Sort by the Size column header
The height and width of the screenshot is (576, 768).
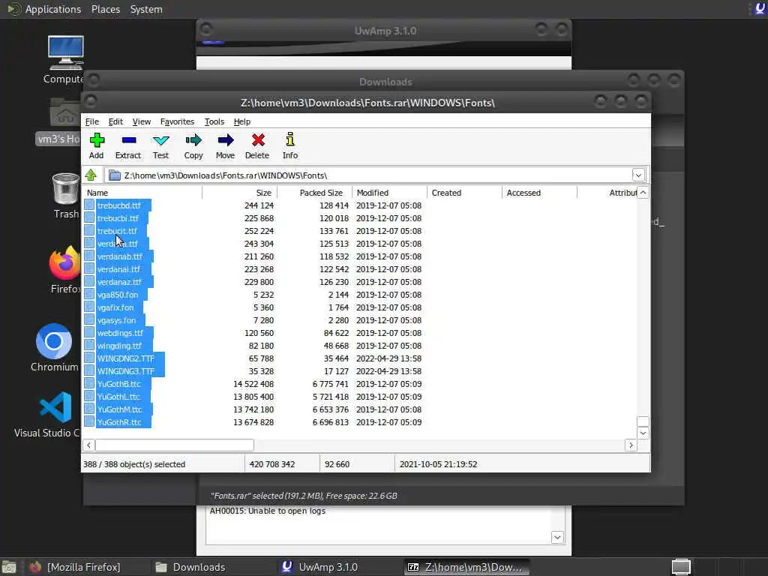click(x=239, y=193)
